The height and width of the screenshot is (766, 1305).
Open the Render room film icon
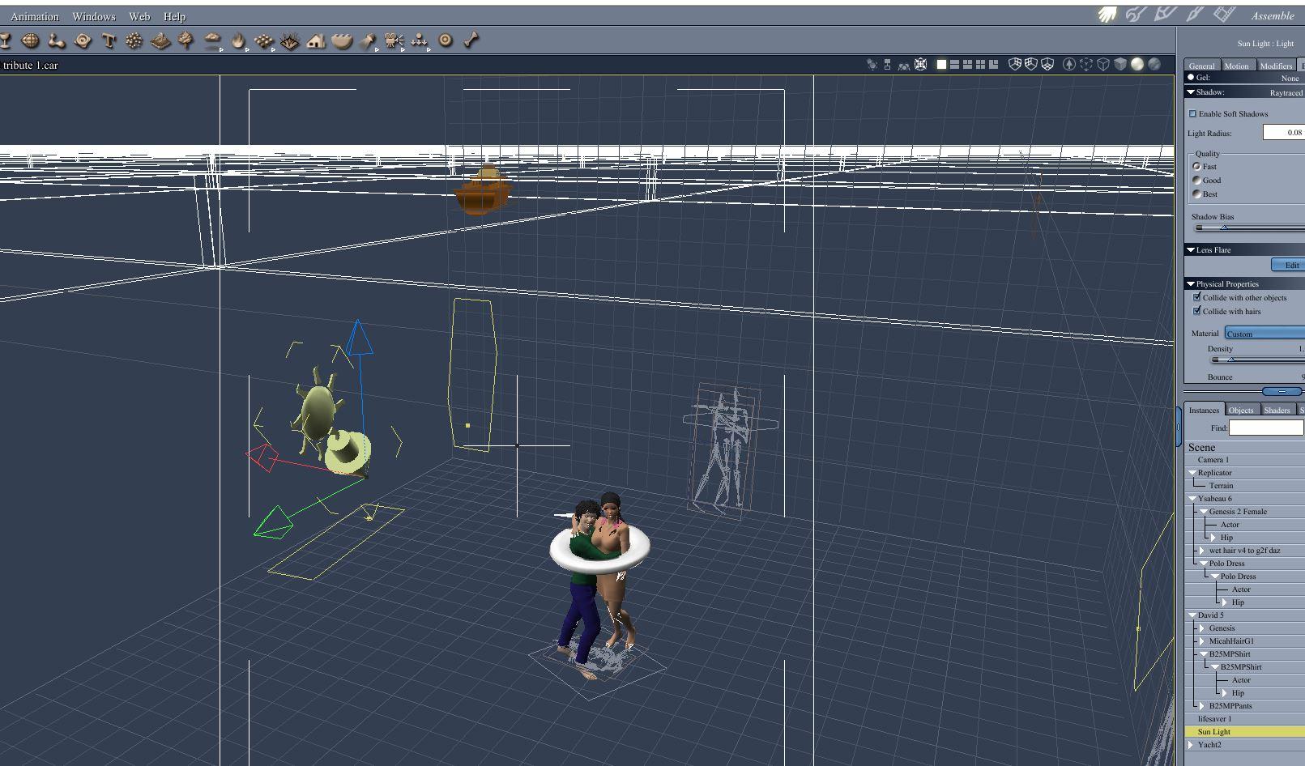click(1224, 15)
